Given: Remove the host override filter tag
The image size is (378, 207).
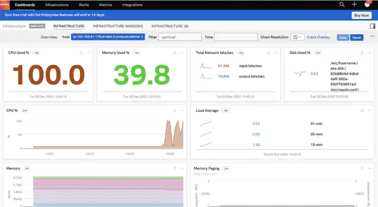Looking at the screenshot, I should [142, 37].
